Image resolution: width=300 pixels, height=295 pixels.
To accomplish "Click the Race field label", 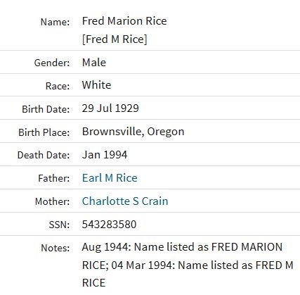I will tap(58, 86).
